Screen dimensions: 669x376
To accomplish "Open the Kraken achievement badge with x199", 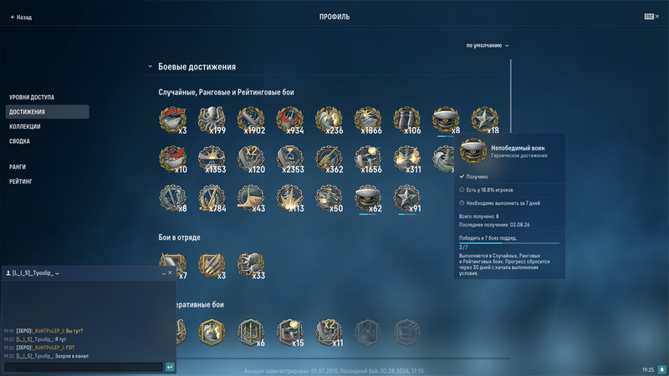I will pyautogui.click(x=212, y=119).
